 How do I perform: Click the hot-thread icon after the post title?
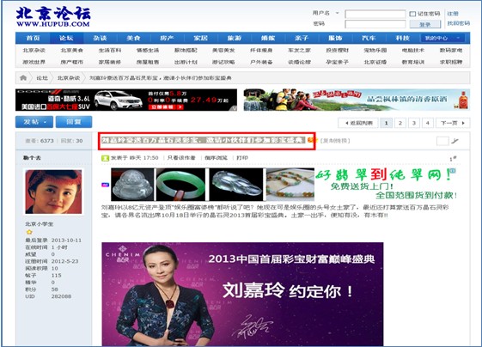[x=312, y=141]
